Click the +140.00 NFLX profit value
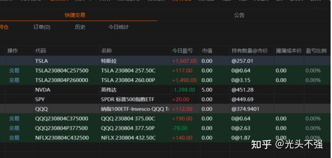332x158 pixels. (182, 138)
